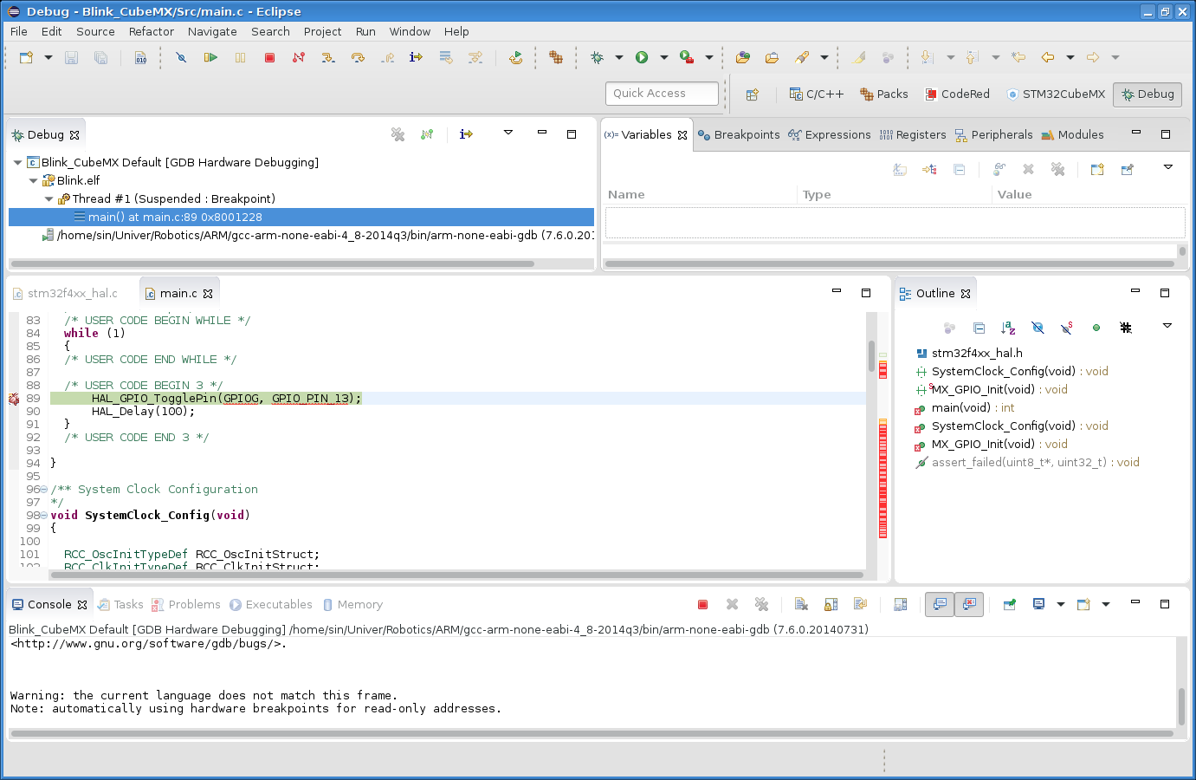Step Into the current function
This screenshot has height=780, width=1196.
(x=328, y=57)
